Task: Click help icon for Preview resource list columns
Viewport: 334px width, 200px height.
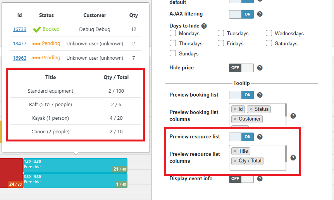Action: pos(293,158)
